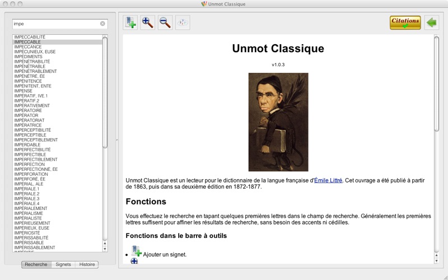Switch to the Recherche tab

click(x=36, y=264)
